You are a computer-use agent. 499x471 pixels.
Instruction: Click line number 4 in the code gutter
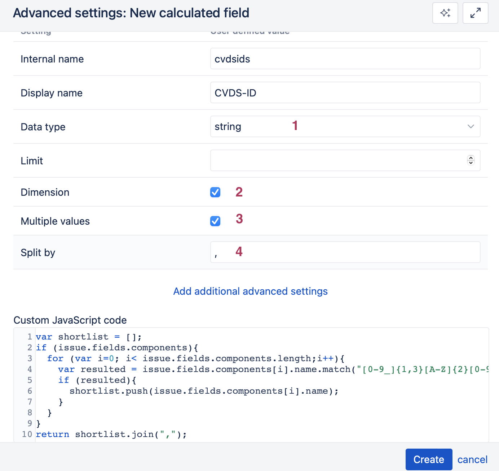tap(30, 369)
